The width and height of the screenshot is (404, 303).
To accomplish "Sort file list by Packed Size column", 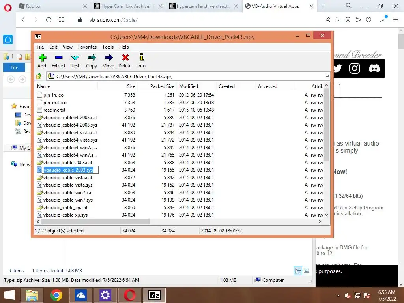I will point(157,86).
